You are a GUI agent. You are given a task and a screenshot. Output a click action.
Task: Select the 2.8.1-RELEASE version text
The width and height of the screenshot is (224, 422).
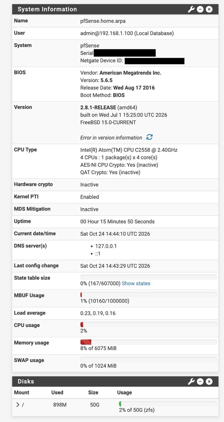tap(98, 107)
